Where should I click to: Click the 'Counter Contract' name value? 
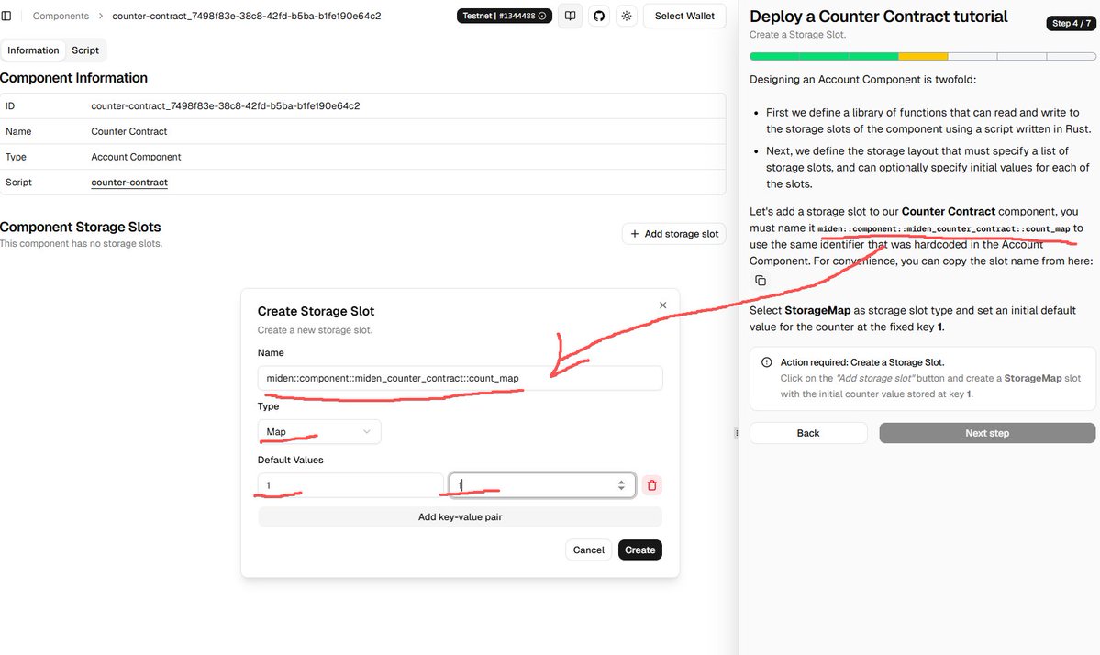coord(129,131)
